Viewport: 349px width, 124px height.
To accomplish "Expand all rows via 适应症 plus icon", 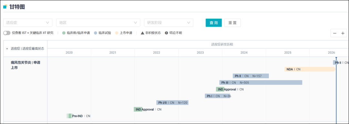I will click(7, 49).
